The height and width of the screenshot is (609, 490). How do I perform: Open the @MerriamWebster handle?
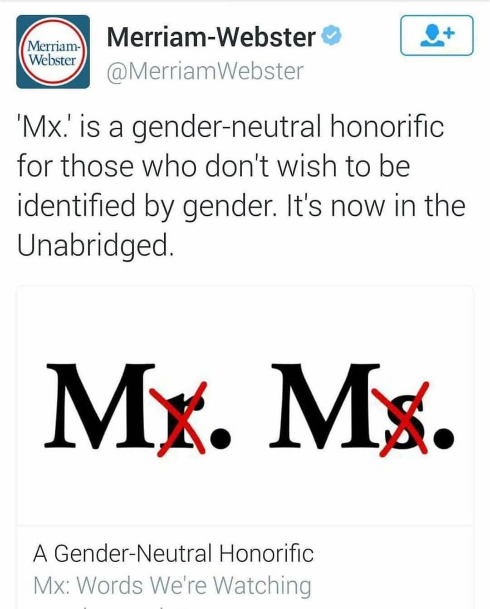click(x=205, y=71)
